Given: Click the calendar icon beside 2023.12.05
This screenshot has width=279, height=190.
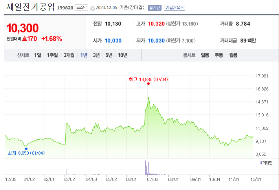Looking at the screenshot, I should (92, 8).
